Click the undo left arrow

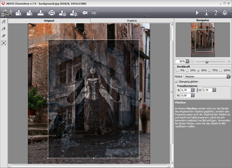click(85, 12)
